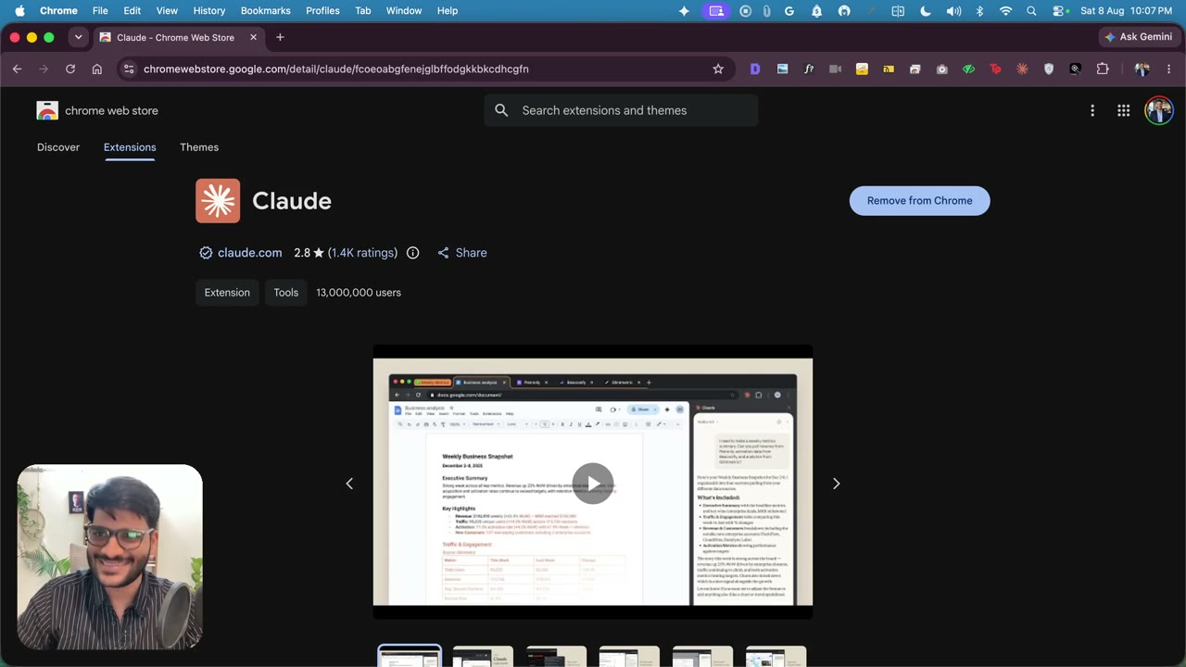The height and width of the screenshot is (667, 1186).
Task: Click the chrome web store logo
Action: click(97, 110)
